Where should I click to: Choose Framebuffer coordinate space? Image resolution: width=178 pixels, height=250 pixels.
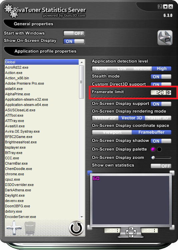152,132
